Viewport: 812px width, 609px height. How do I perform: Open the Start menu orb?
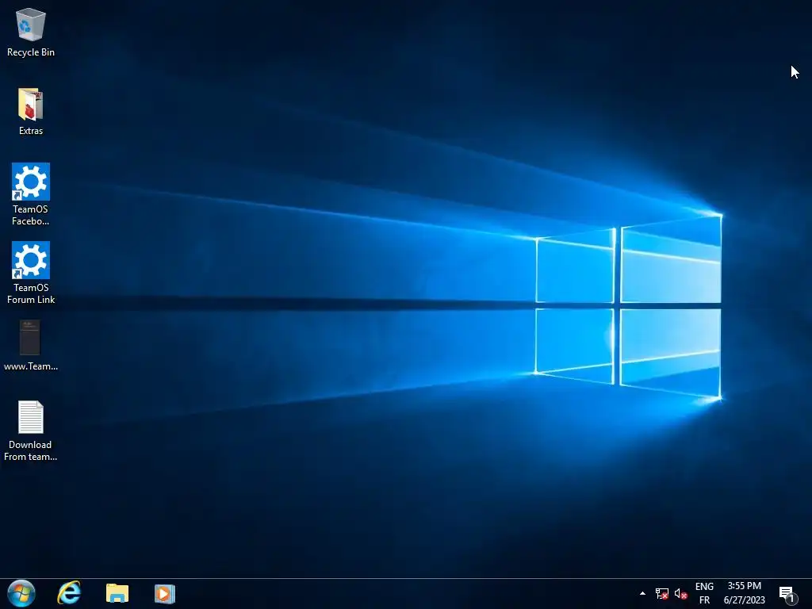(21, 593)
